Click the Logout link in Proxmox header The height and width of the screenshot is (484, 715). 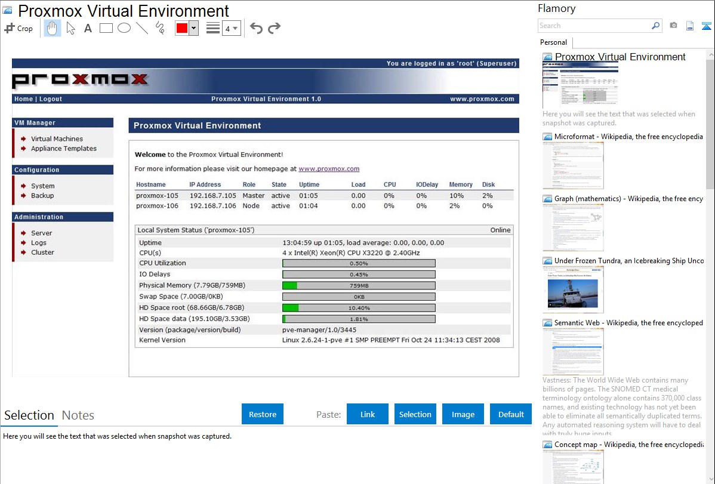click(x=51, y=99)
